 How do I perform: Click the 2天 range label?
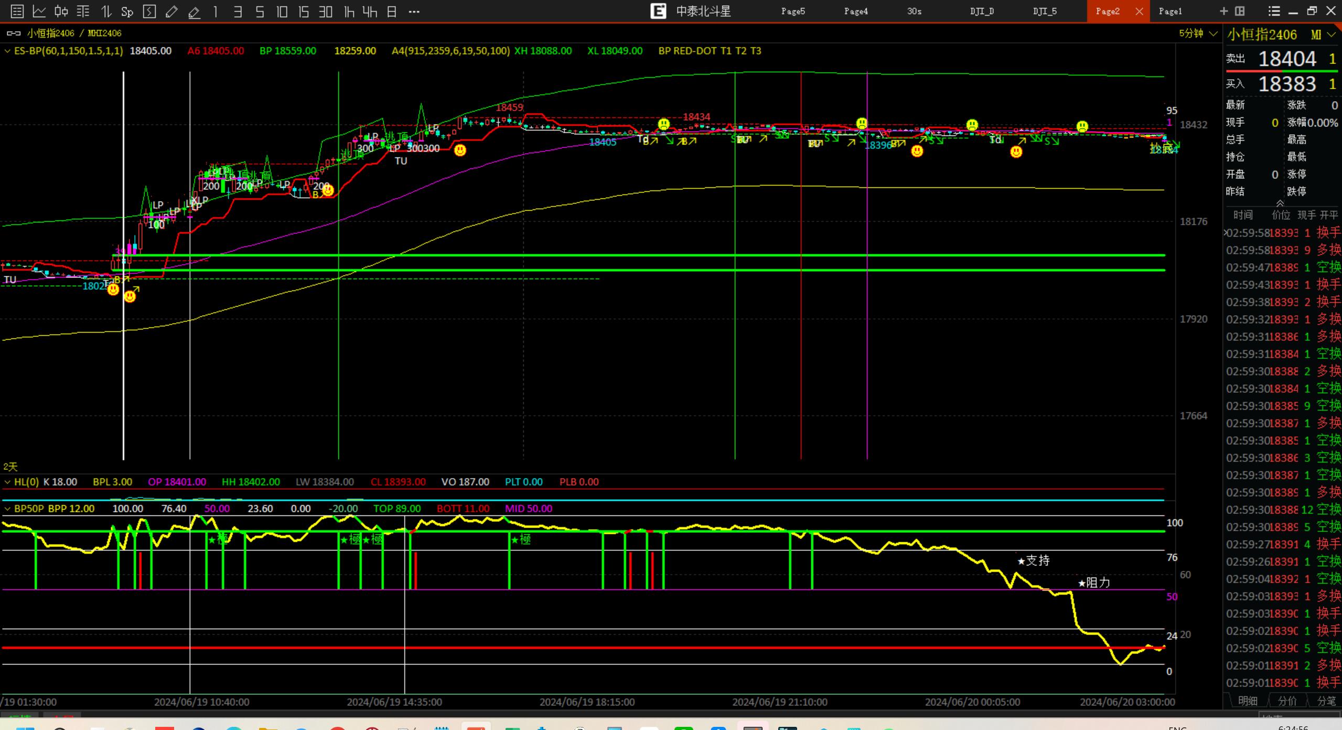10,467
